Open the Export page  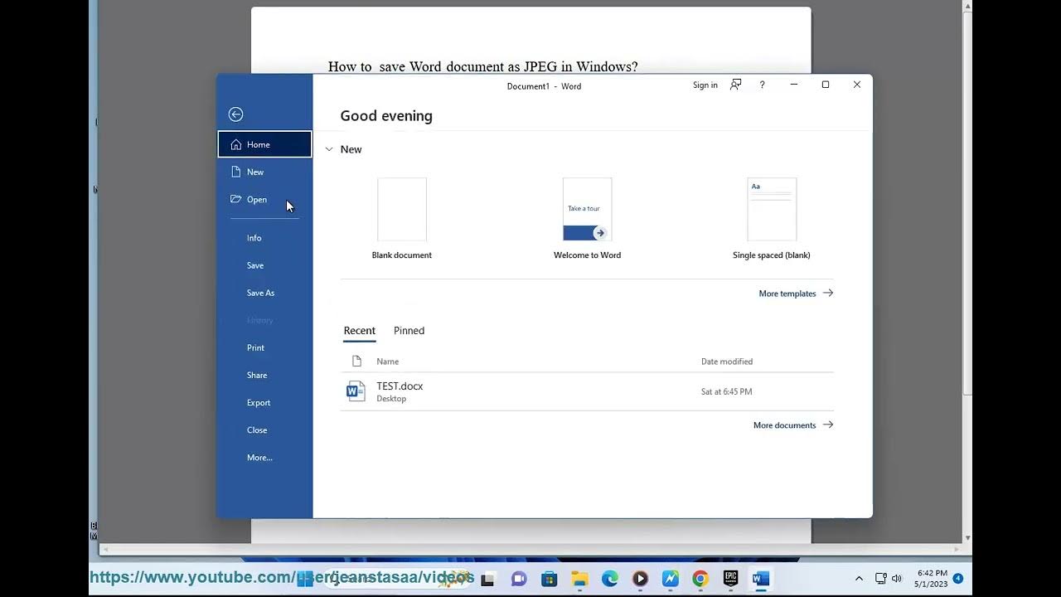tap(264, 402)
